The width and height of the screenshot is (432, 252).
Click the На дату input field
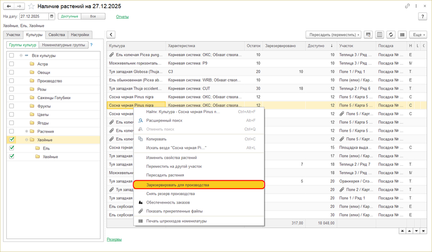click(34, 16)
